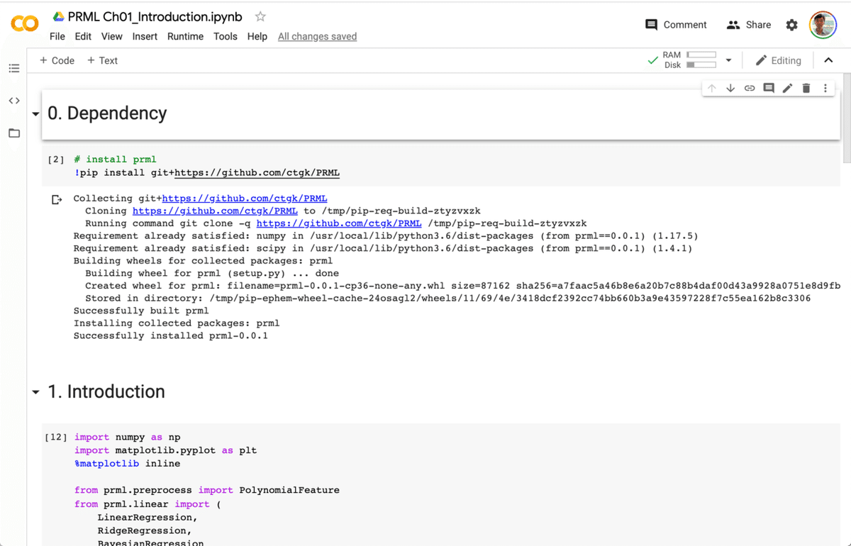851x546 pixels.
Task: Open the code snippets panel
Action: tap(13, 101)
